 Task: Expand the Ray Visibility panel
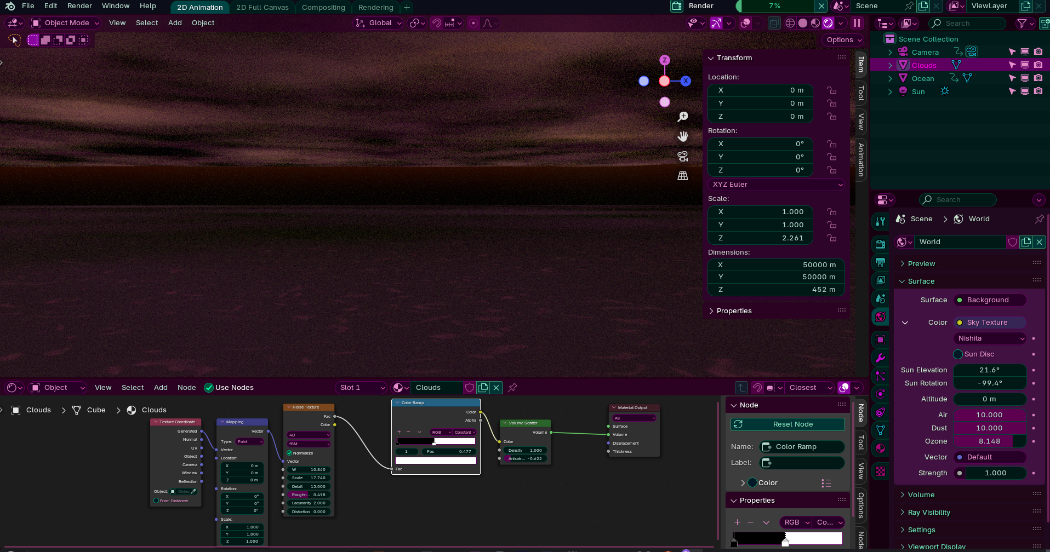(929, 513)
